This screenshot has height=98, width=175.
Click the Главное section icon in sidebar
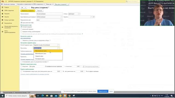[2, 7]
